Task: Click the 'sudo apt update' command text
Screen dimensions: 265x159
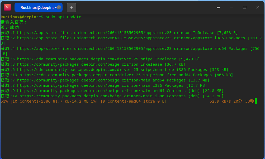Action: point(63,17)
